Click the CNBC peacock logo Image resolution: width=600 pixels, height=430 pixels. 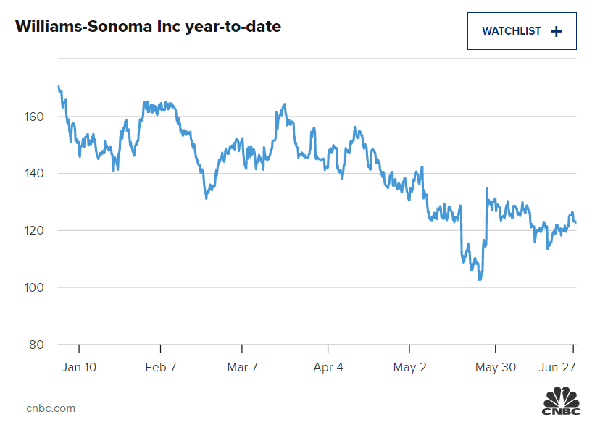pyautogui.click(x=562, y=402)
